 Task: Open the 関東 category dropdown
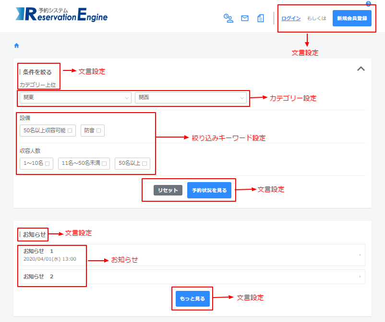pos(75,98)
